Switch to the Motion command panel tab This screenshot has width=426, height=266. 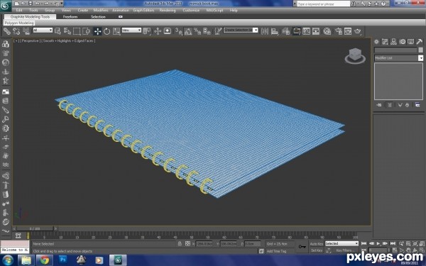(402, 42)
